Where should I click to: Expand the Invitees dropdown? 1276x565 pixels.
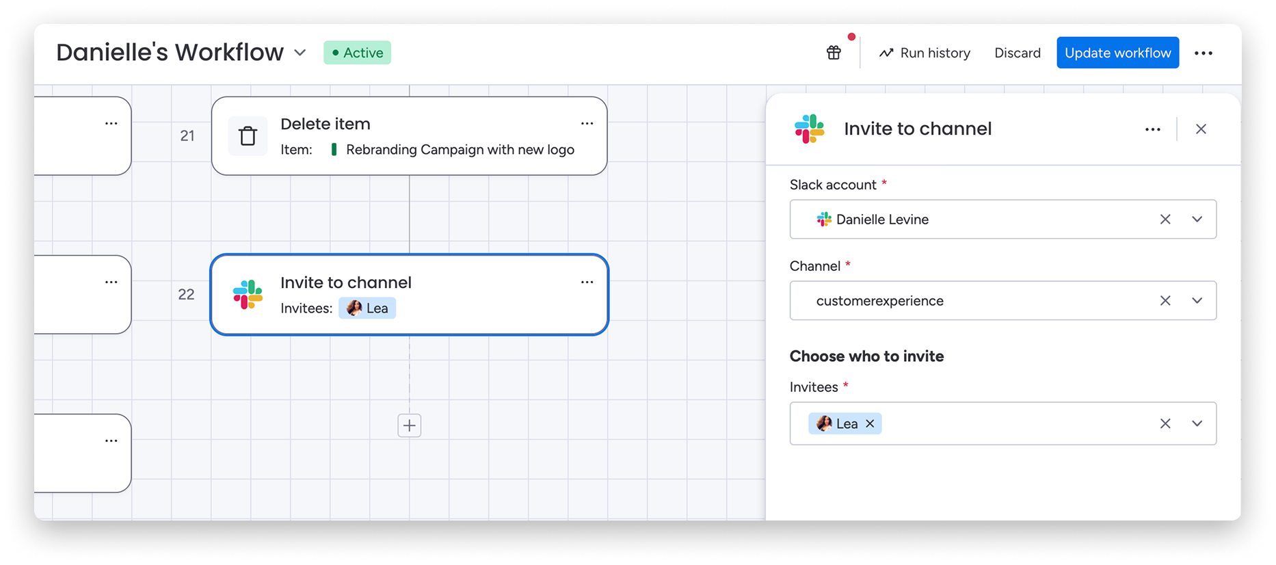1197,424
